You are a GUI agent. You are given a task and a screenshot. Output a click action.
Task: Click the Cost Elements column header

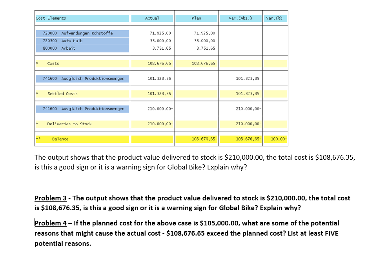point(82,18)
